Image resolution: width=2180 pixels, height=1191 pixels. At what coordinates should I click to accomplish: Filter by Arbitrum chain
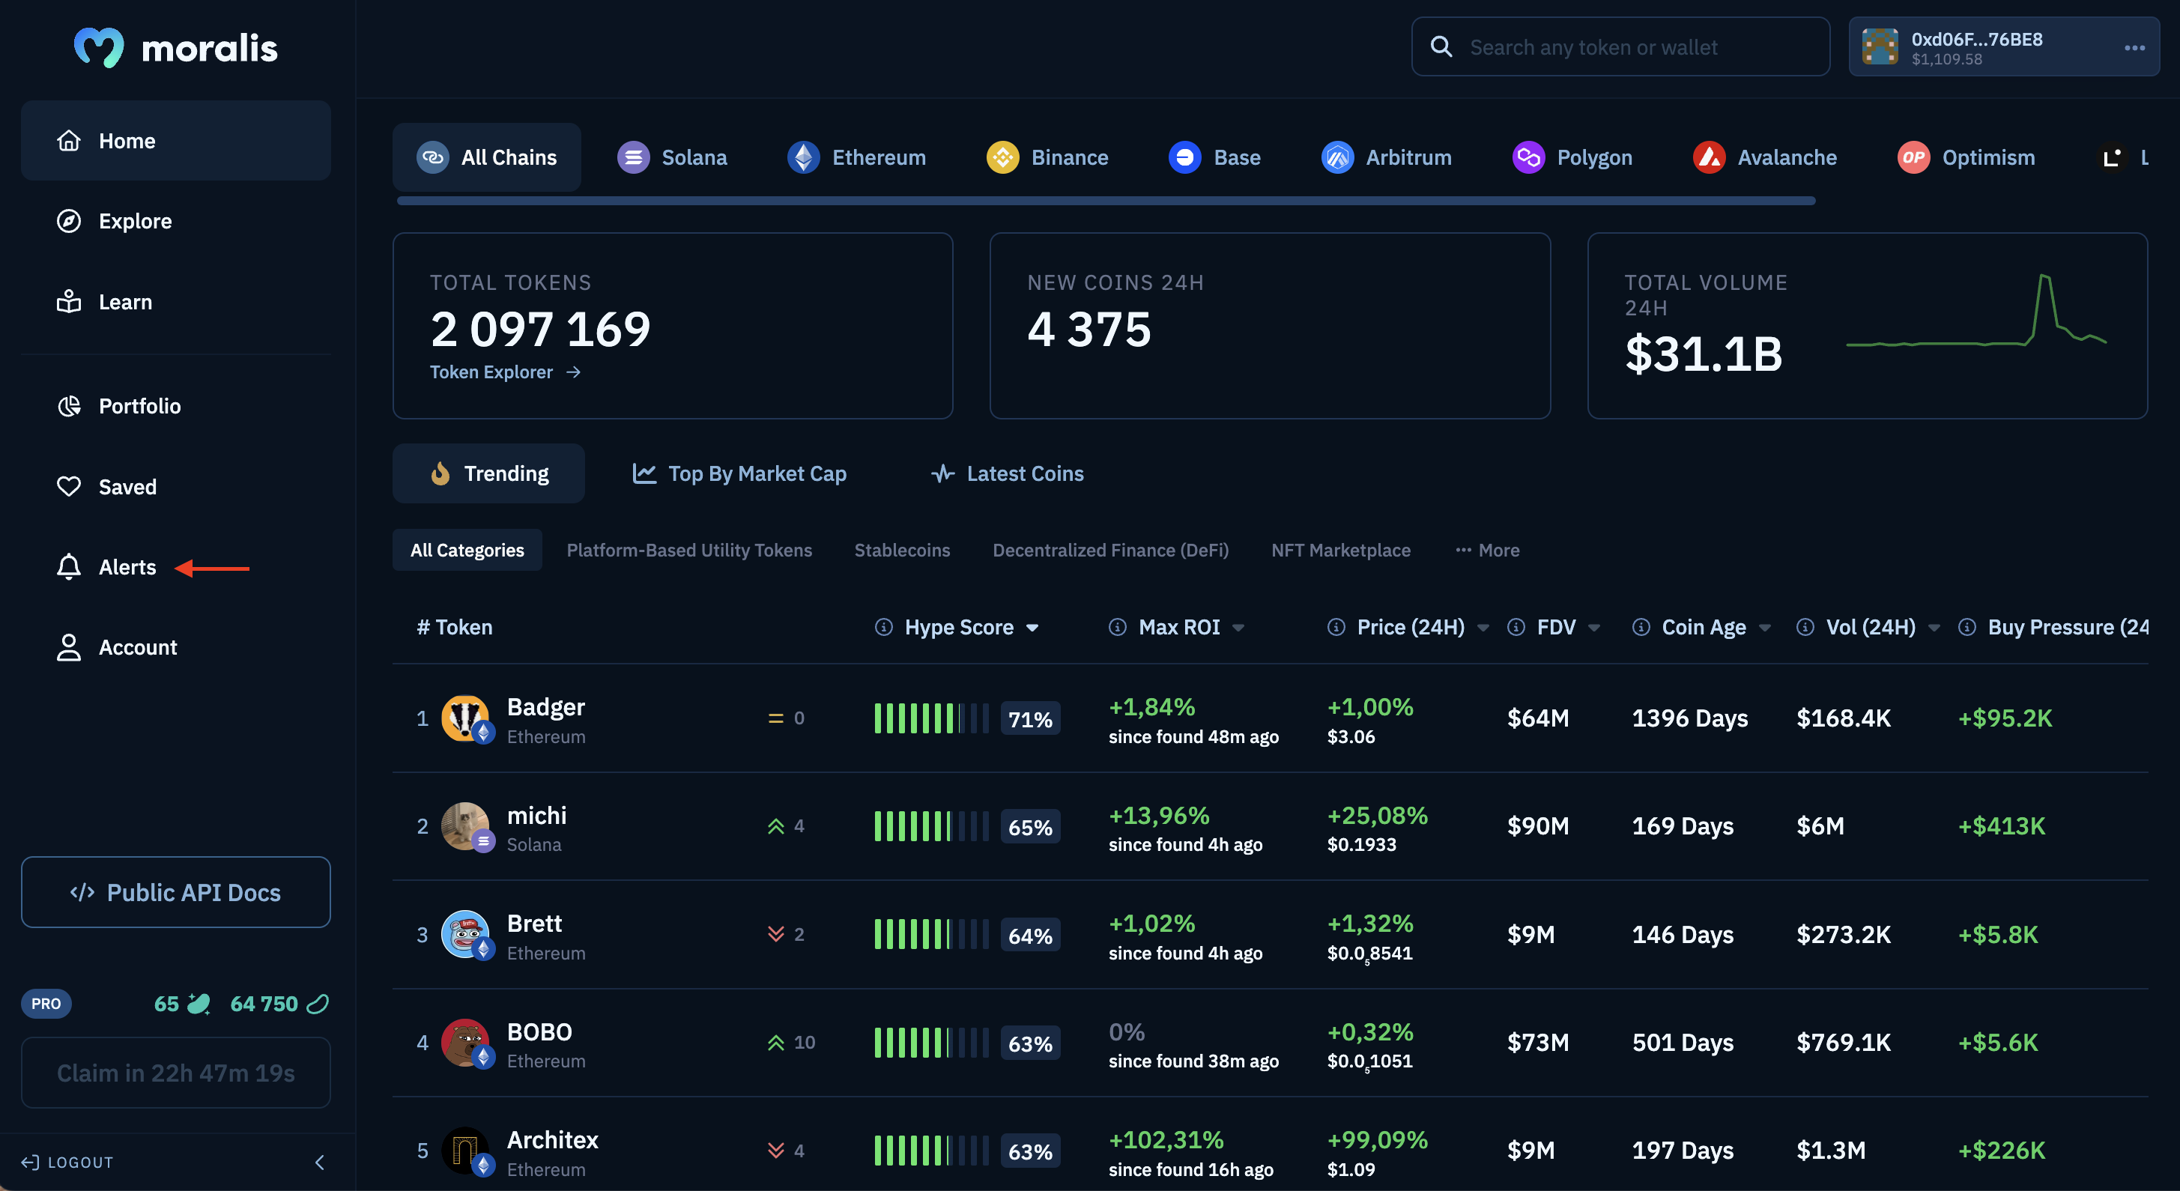pyautogui.click(x=1386, y=157)
